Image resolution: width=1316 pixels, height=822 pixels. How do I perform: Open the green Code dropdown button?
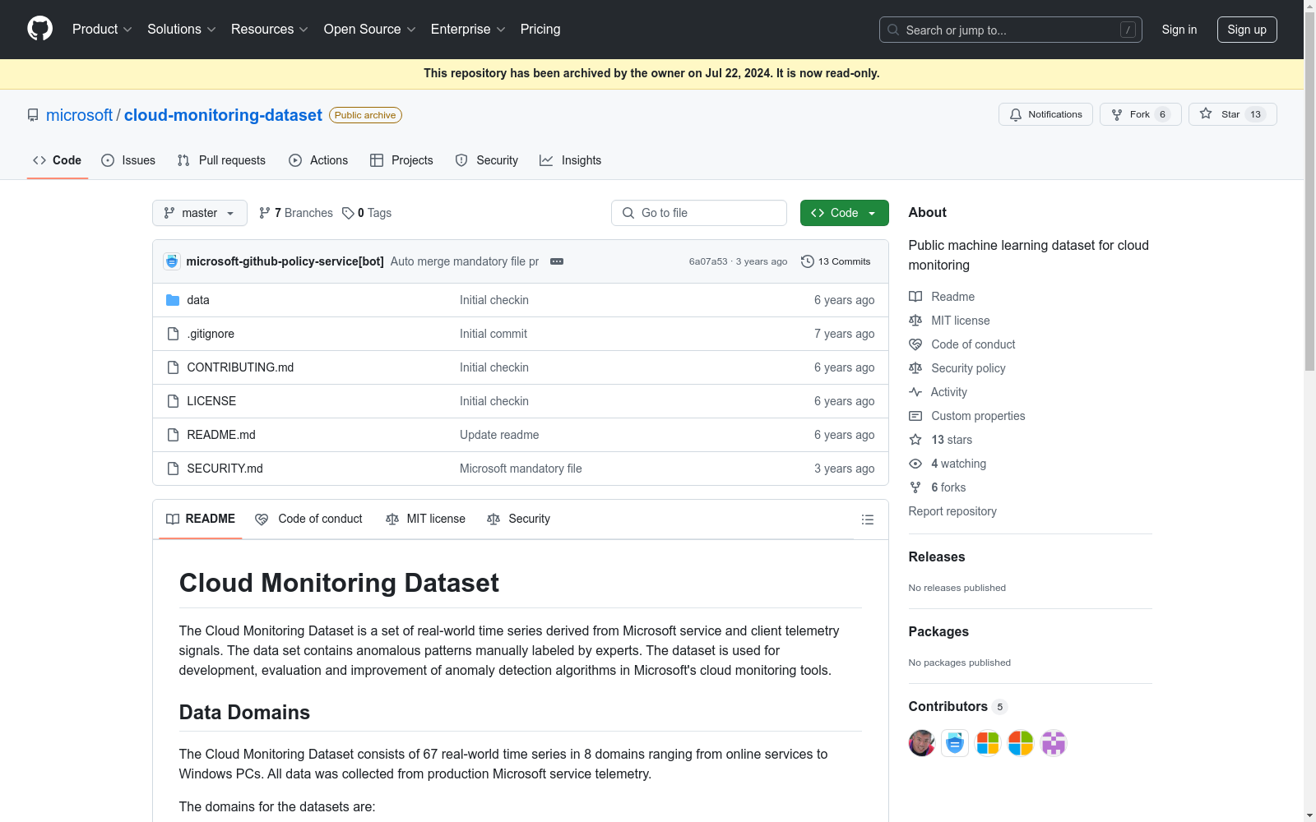[845, 213]
